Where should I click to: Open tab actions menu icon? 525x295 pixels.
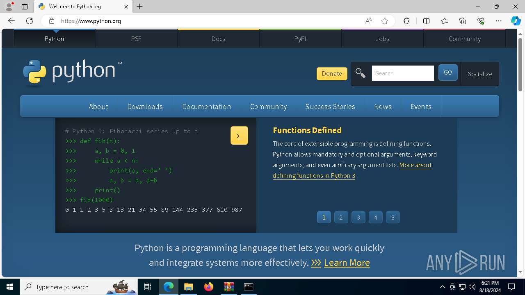coord(25,7)
